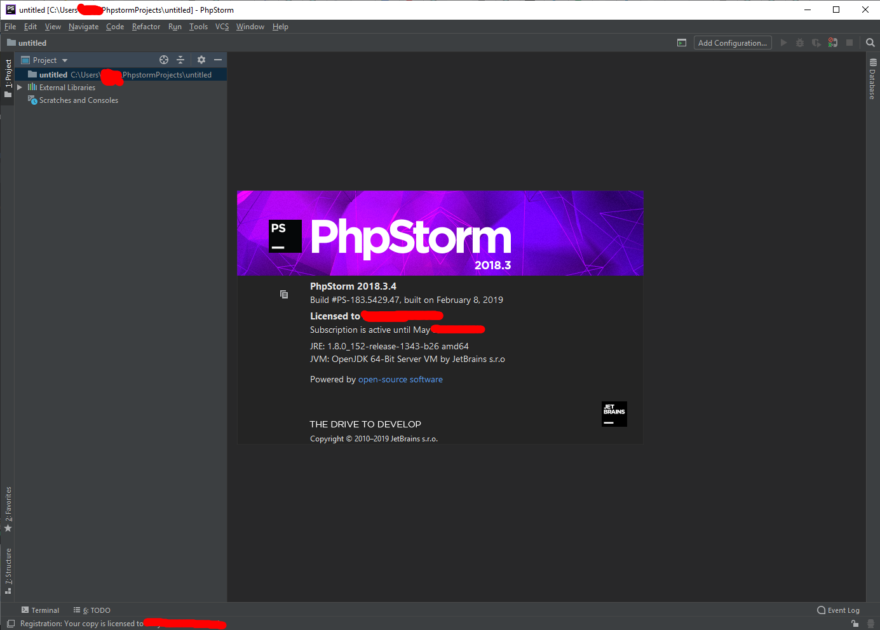880x630 pixels.
Task: Click the 'Build #PS-183.5429.47' line
Action: pos(407,300)
